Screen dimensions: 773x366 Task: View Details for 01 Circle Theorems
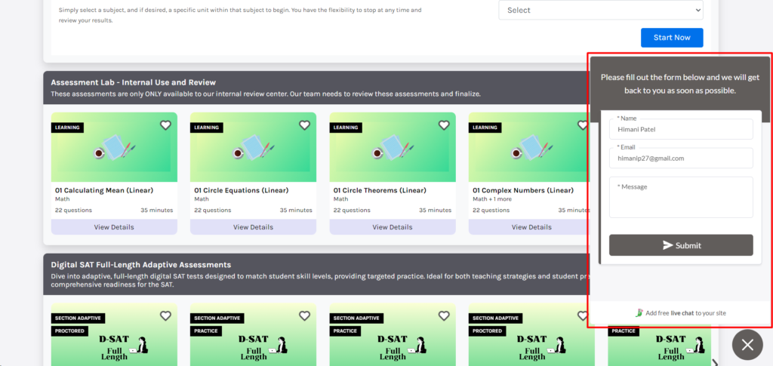click(392, 227)
